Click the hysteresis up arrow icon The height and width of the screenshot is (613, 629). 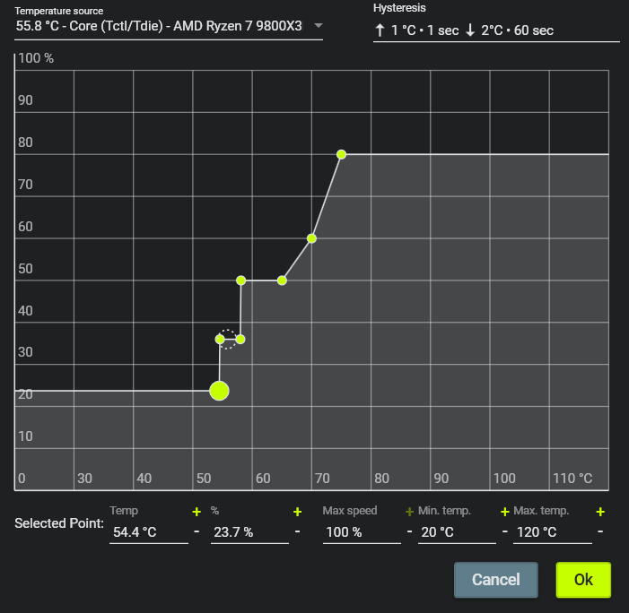point(380,30)
